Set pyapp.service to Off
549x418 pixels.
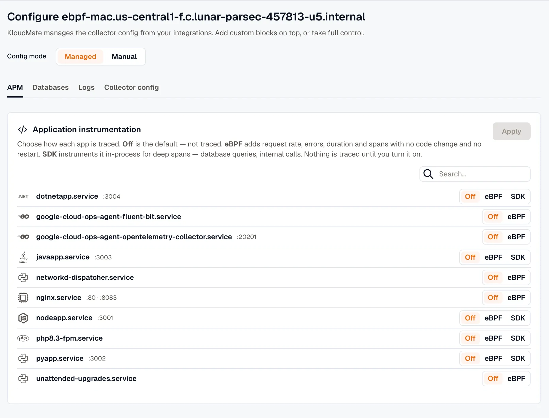tap(470, 358)
